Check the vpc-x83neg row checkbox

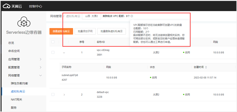[53, 52]
